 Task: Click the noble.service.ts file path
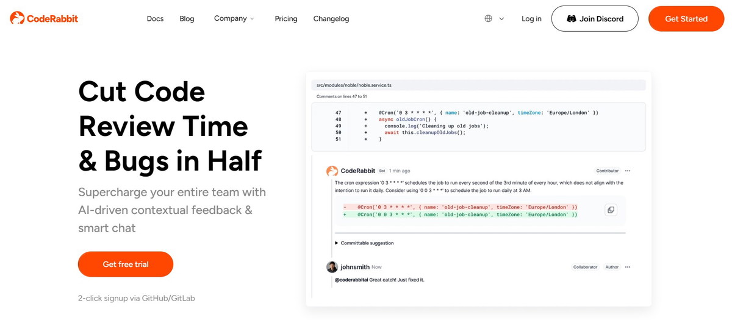[x=354, y=85]
